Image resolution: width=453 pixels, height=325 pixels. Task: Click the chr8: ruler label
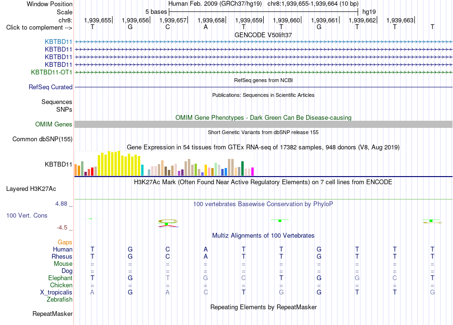pyautogui.click(x=65, y=20)
